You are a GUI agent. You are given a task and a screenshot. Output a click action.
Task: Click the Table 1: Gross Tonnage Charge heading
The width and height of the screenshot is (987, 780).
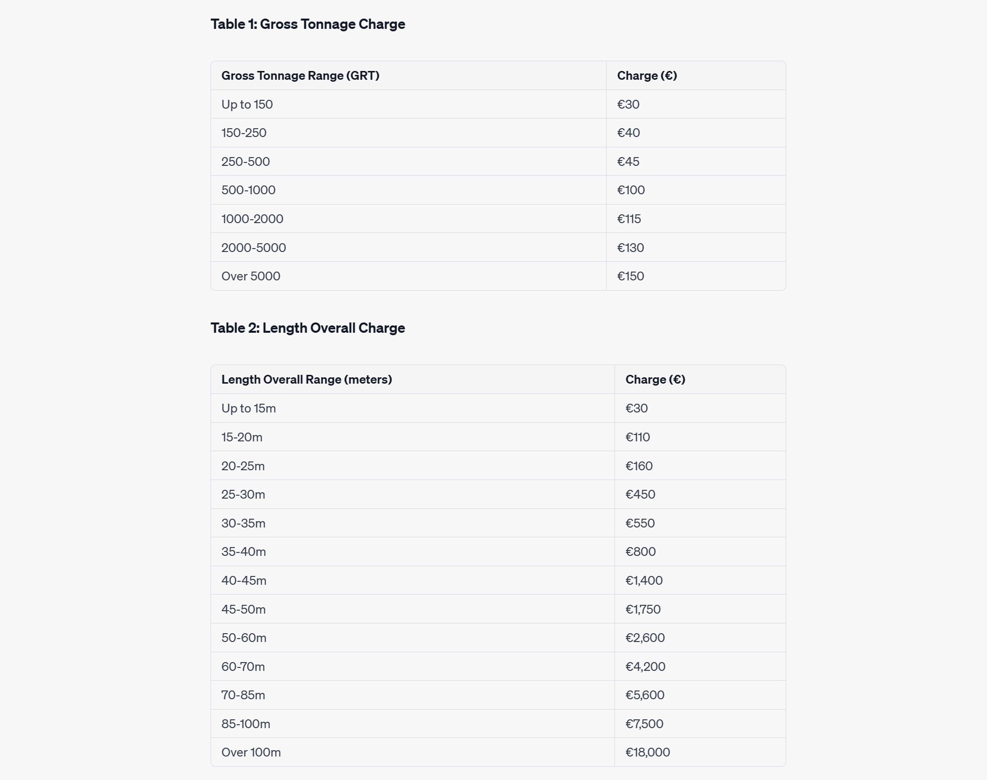[307, 24]
